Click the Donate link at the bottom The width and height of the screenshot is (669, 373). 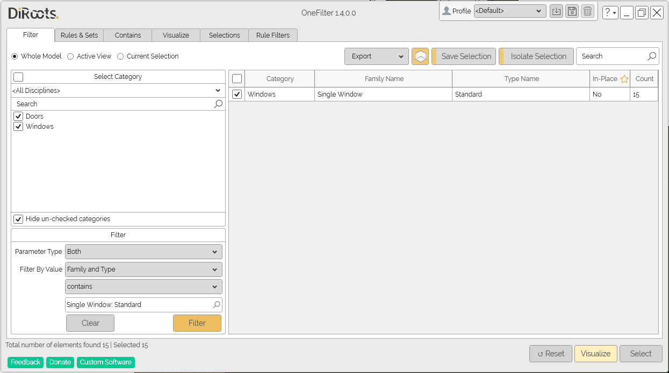tap(60, 362)
